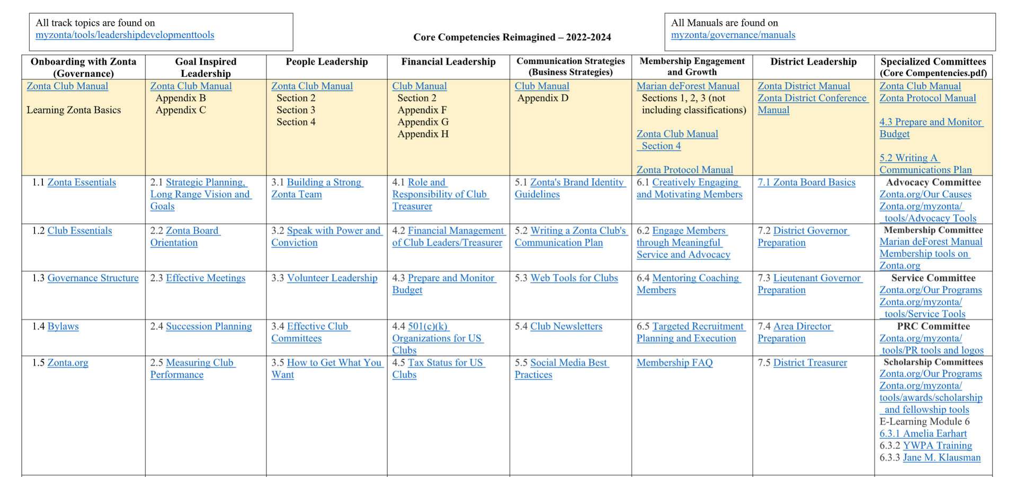
Task: Open 5.4 Club Newsletters link
Action: click(x=566, y=327)
